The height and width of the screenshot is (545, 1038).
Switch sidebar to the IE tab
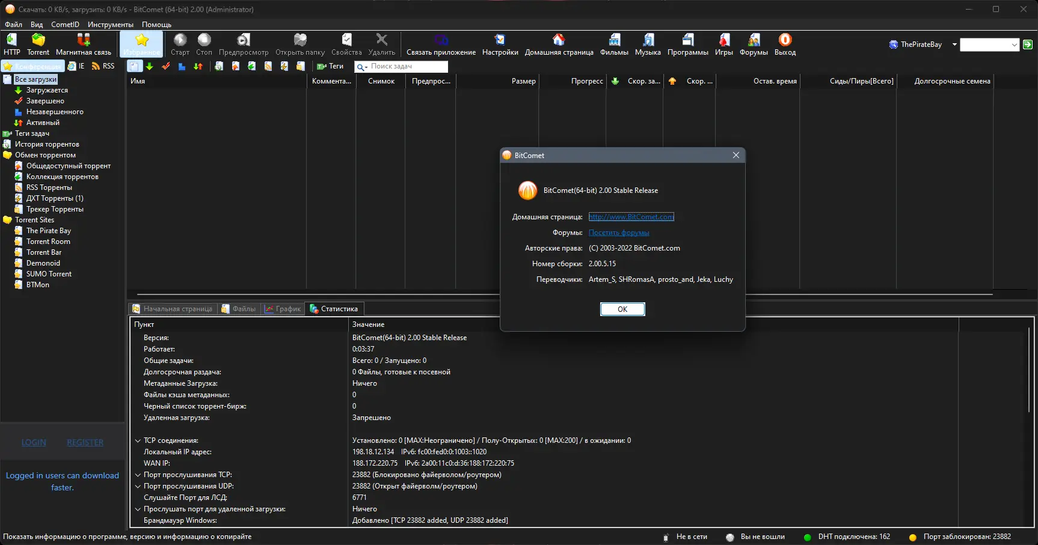pyautogui.click(x=76, y=66)
